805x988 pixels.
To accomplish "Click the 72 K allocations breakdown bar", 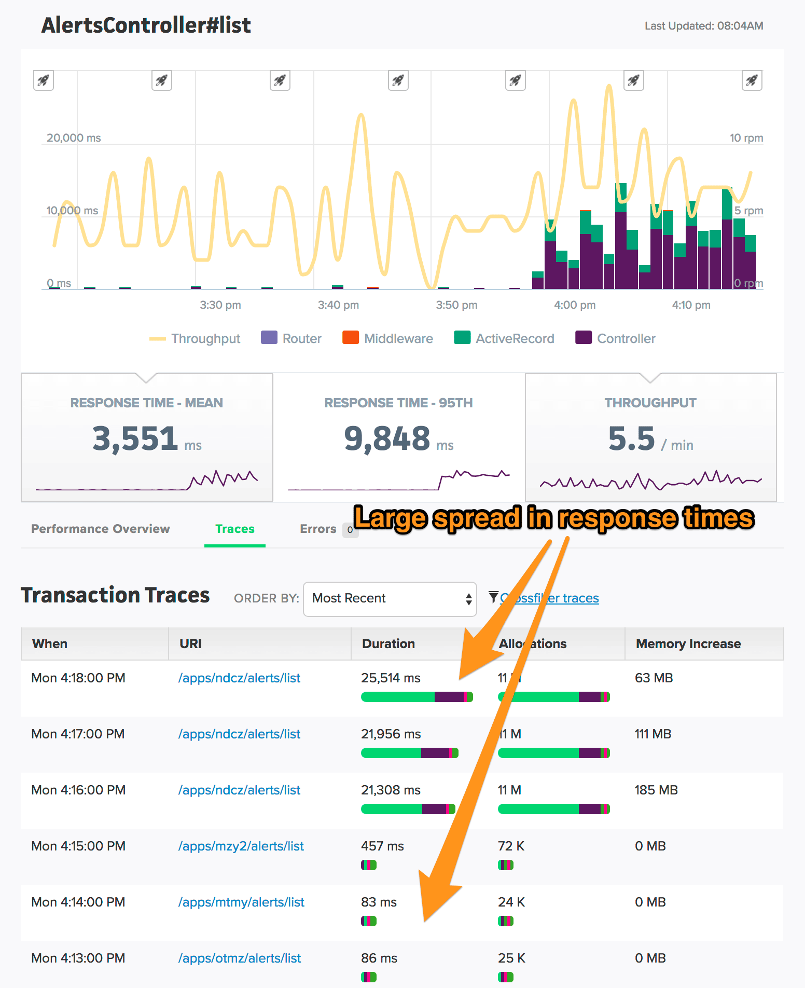I will click(506, 865).
